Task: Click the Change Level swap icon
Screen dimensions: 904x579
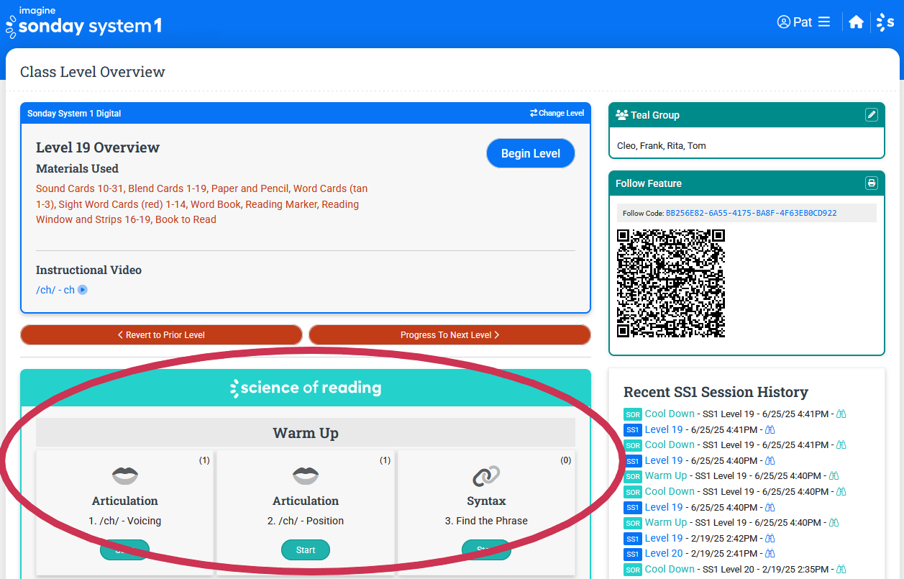Action: point(534,113)
